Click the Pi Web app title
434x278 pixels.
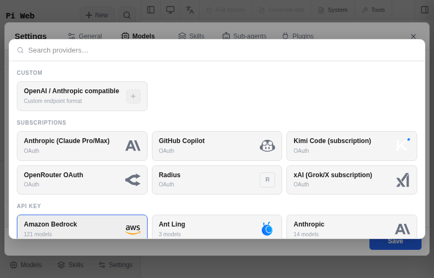click(20, 16)
